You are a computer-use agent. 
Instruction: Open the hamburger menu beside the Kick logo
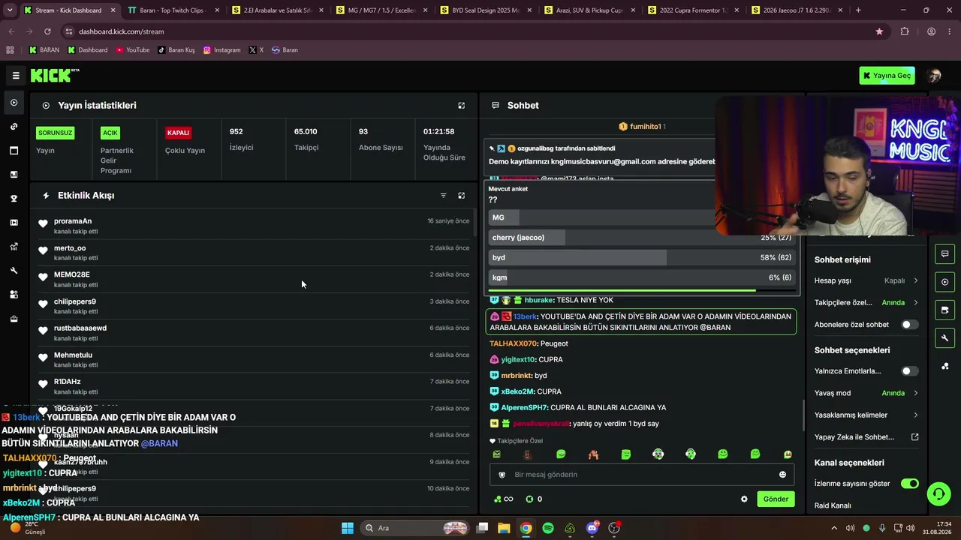(16, 75)
